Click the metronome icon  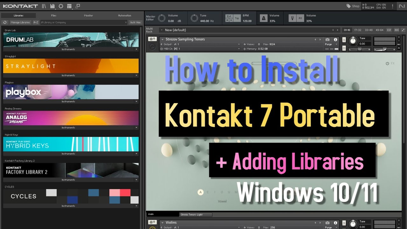tap(263, 18)
